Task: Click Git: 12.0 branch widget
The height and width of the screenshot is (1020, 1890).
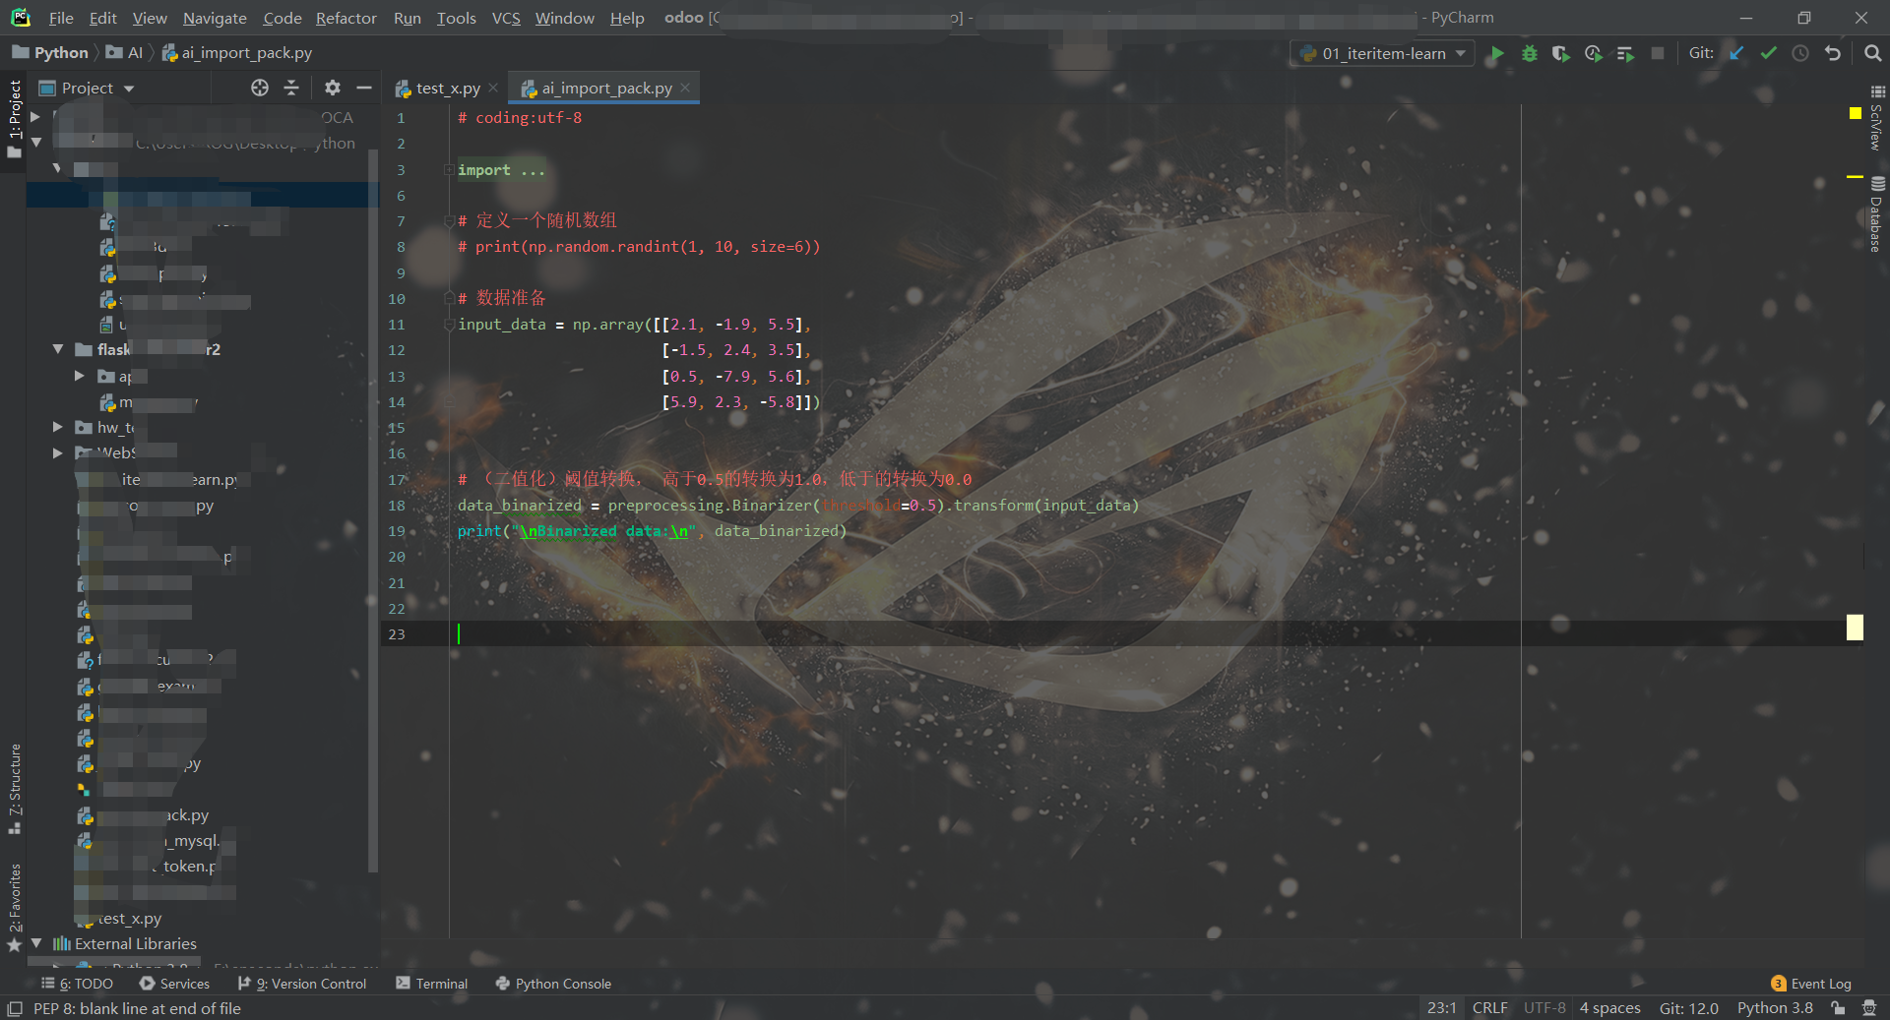Action: point(1688,1008)
